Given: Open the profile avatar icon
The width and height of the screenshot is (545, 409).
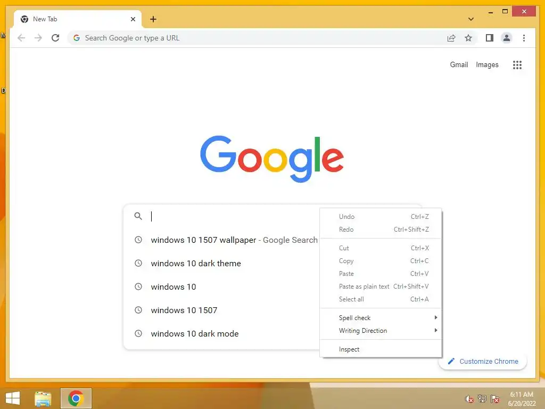Looking at the screenshot, I should click(507, 38).
